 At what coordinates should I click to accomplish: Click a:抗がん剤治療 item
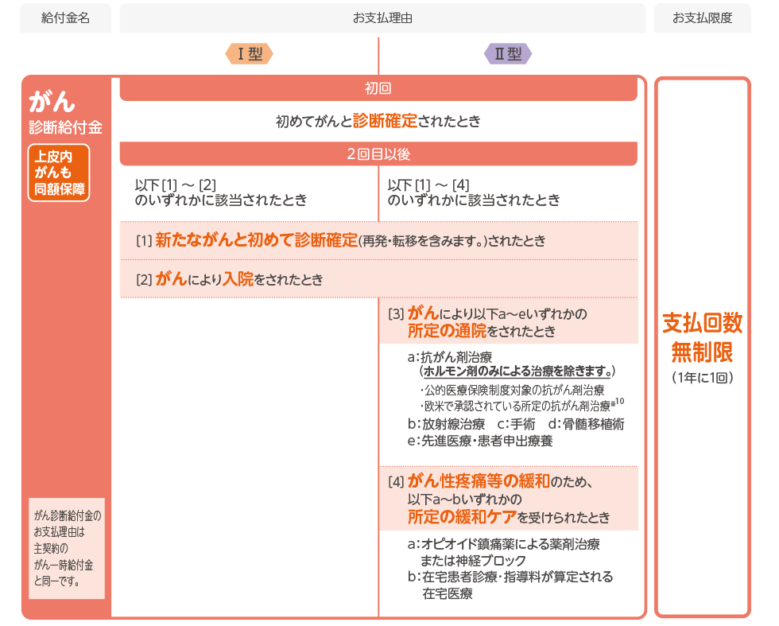[450, 356]
